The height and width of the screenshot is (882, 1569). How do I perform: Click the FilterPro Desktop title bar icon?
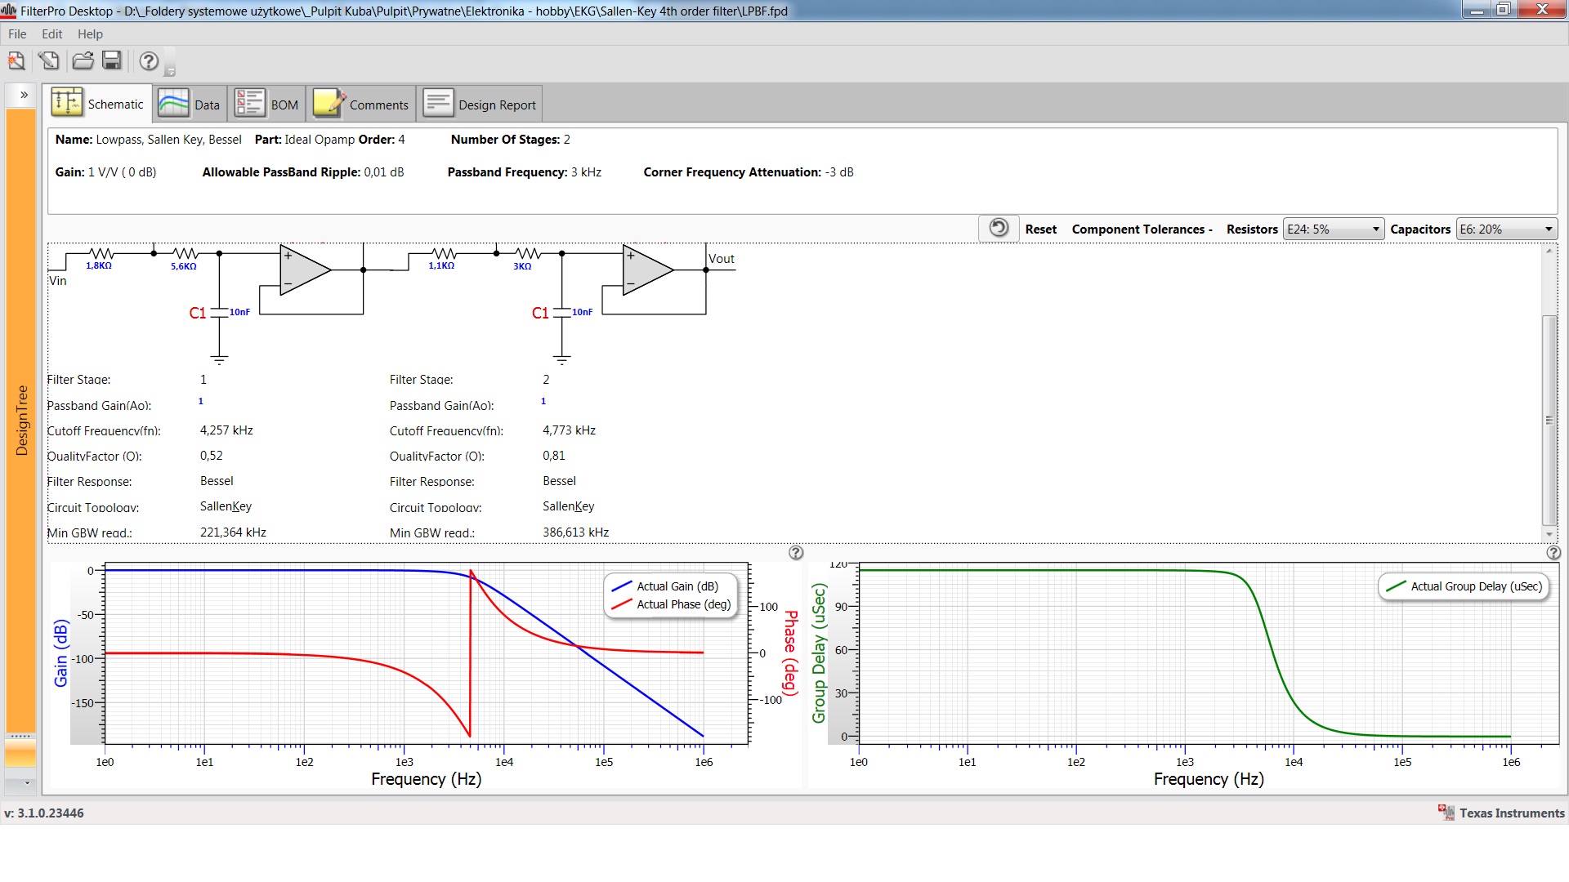[x=9, y=11]
